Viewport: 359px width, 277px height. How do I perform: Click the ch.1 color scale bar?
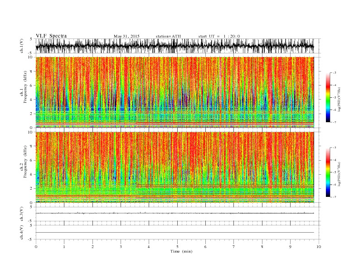click(x=328, y=98)
